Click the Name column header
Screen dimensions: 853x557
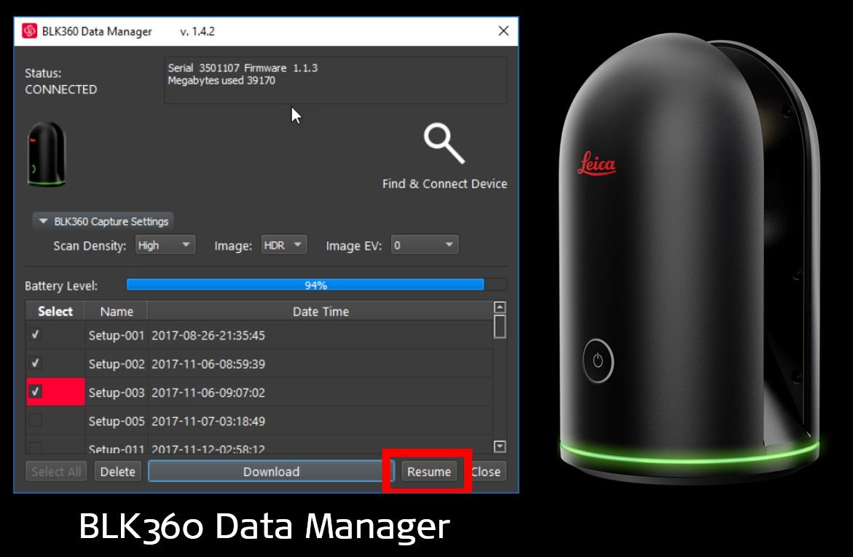(117, 311)
